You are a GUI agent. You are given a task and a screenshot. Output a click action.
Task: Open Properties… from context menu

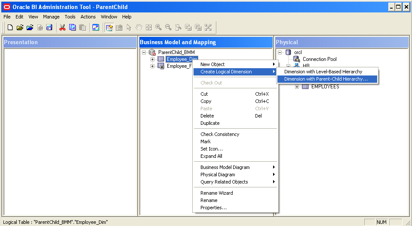pos(235,208)
